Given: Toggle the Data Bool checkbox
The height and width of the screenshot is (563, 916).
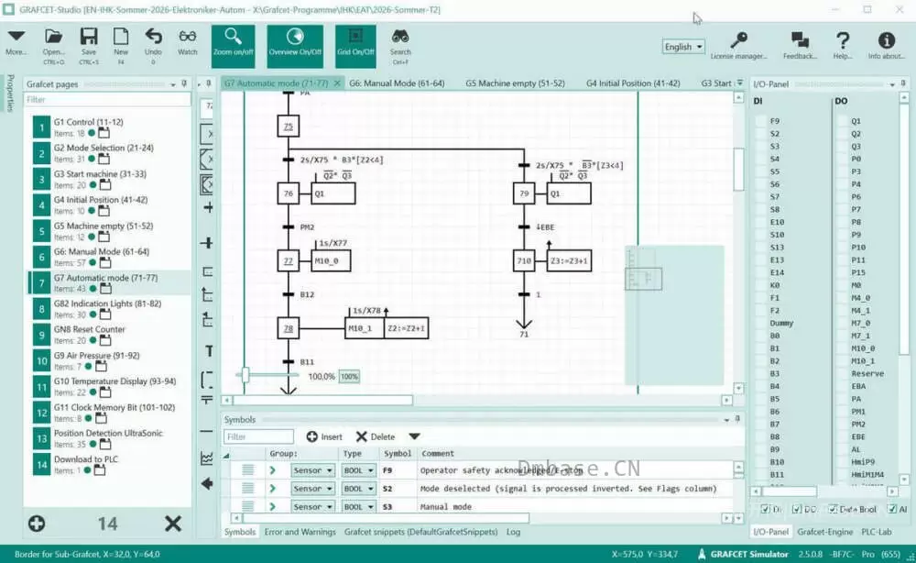Looking at the screenshot, I should click(833, 509).
